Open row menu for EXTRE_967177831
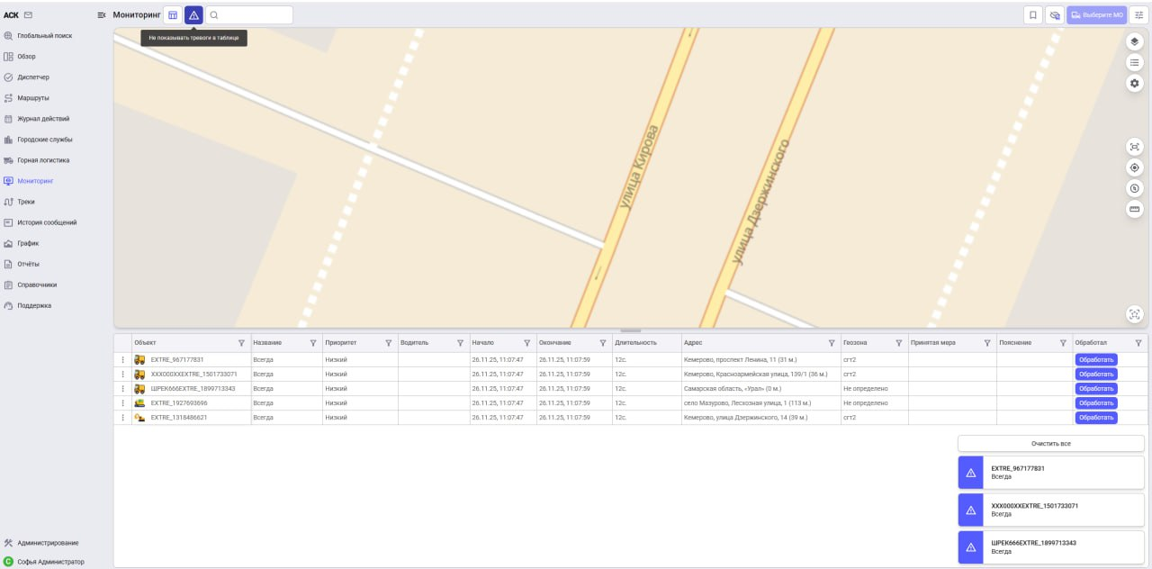This screenshot has width=1152, height=569. (x=123, y=360)
